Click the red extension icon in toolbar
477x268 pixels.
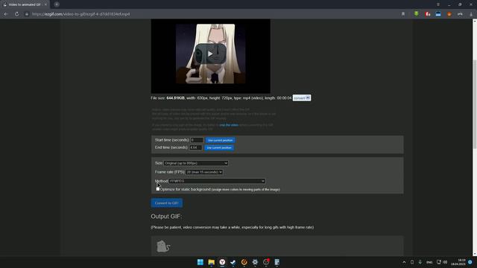(x=428, y=14)
